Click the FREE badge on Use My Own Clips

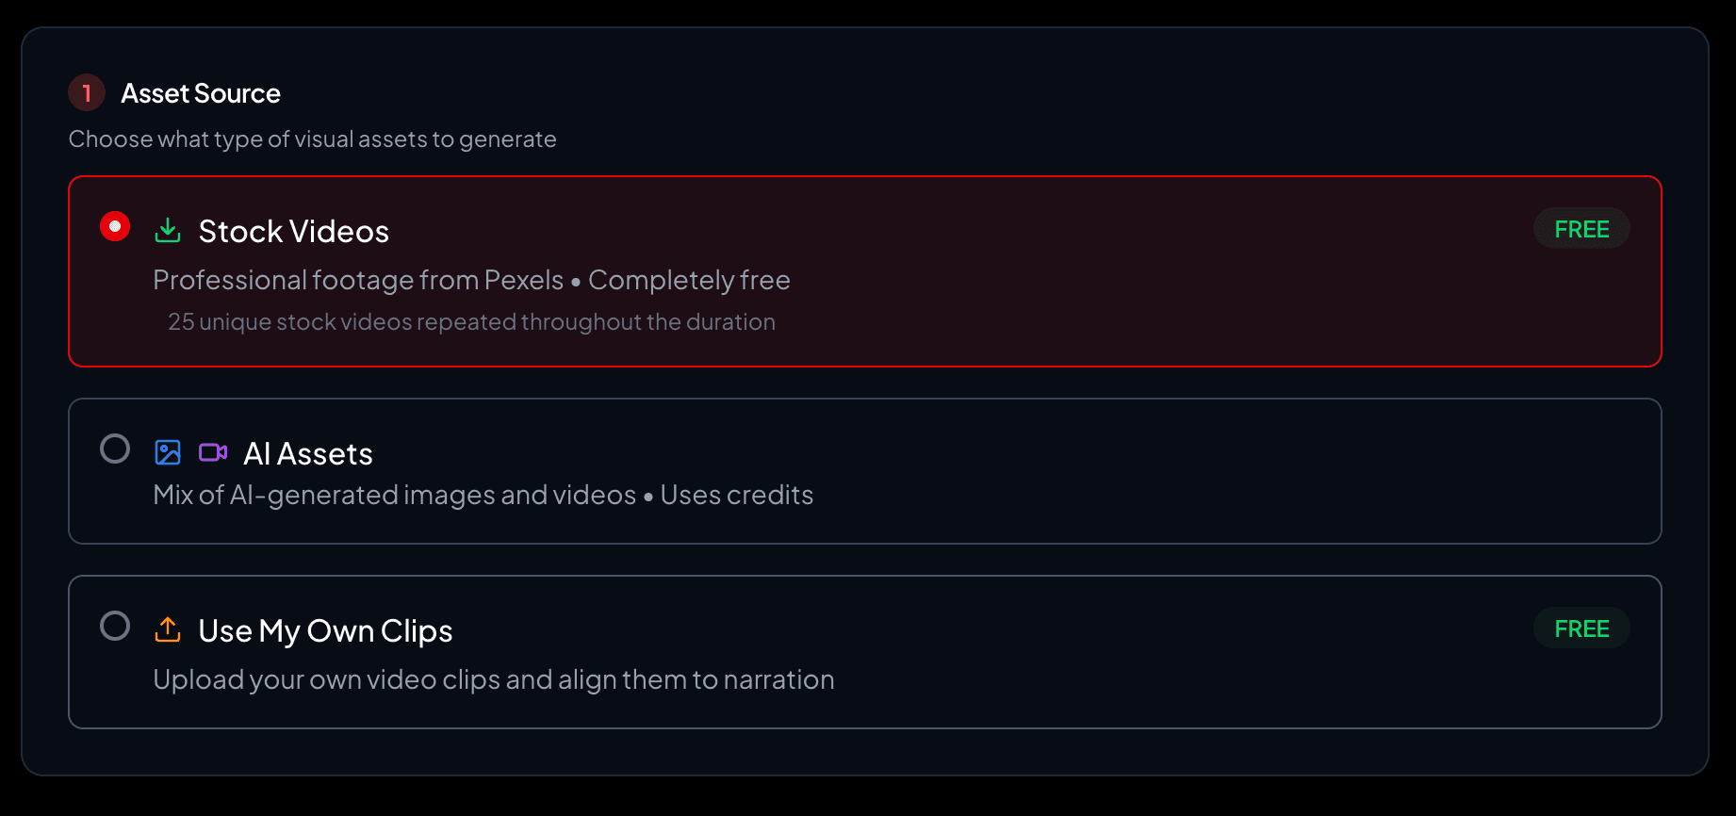[x=1581, y=628]
